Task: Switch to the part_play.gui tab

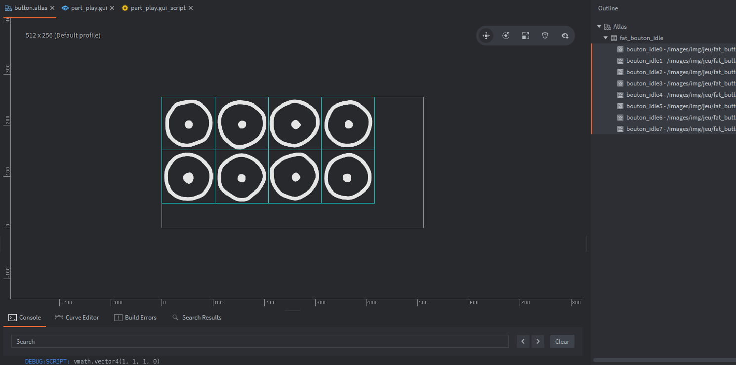Action: (89, 8)
